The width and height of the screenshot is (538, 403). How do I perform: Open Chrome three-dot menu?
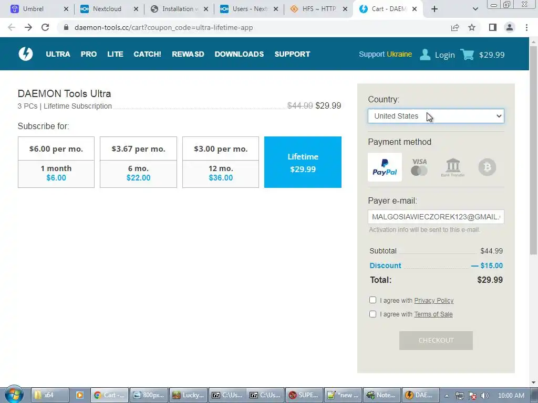click(526, 27)
